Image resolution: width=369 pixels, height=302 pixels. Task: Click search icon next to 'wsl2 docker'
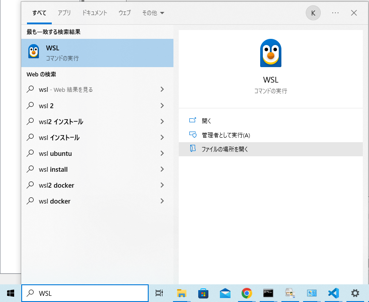click(30, 185)
